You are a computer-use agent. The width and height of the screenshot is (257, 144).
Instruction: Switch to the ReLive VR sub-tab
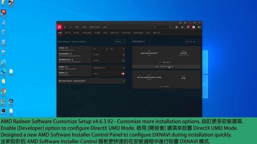pyautogui.click(x=126, y=33)
